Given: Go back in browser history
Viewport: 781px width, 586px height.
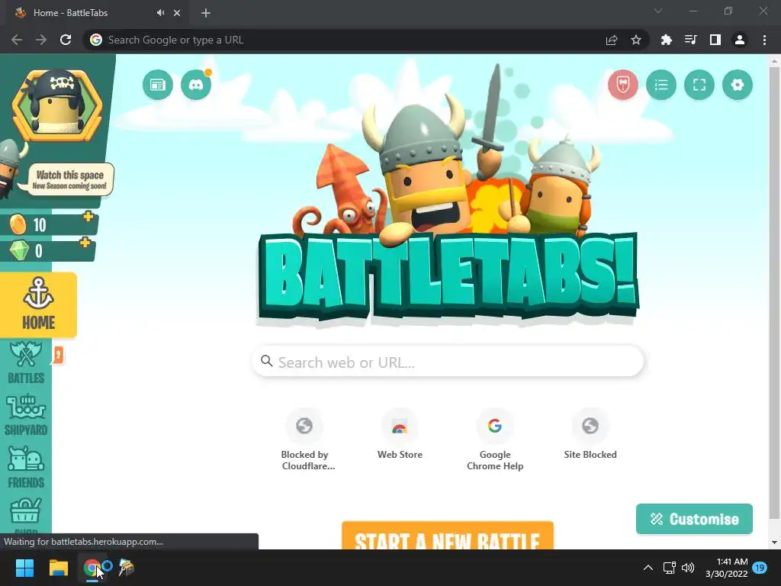Looking at the screenshot, I should coord(17,40).
